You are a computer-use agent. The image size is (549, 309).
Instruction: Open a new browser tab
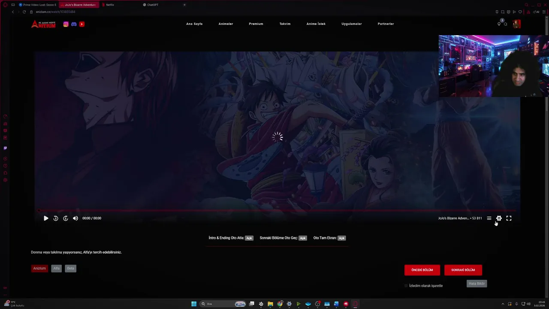coord(184,5)
